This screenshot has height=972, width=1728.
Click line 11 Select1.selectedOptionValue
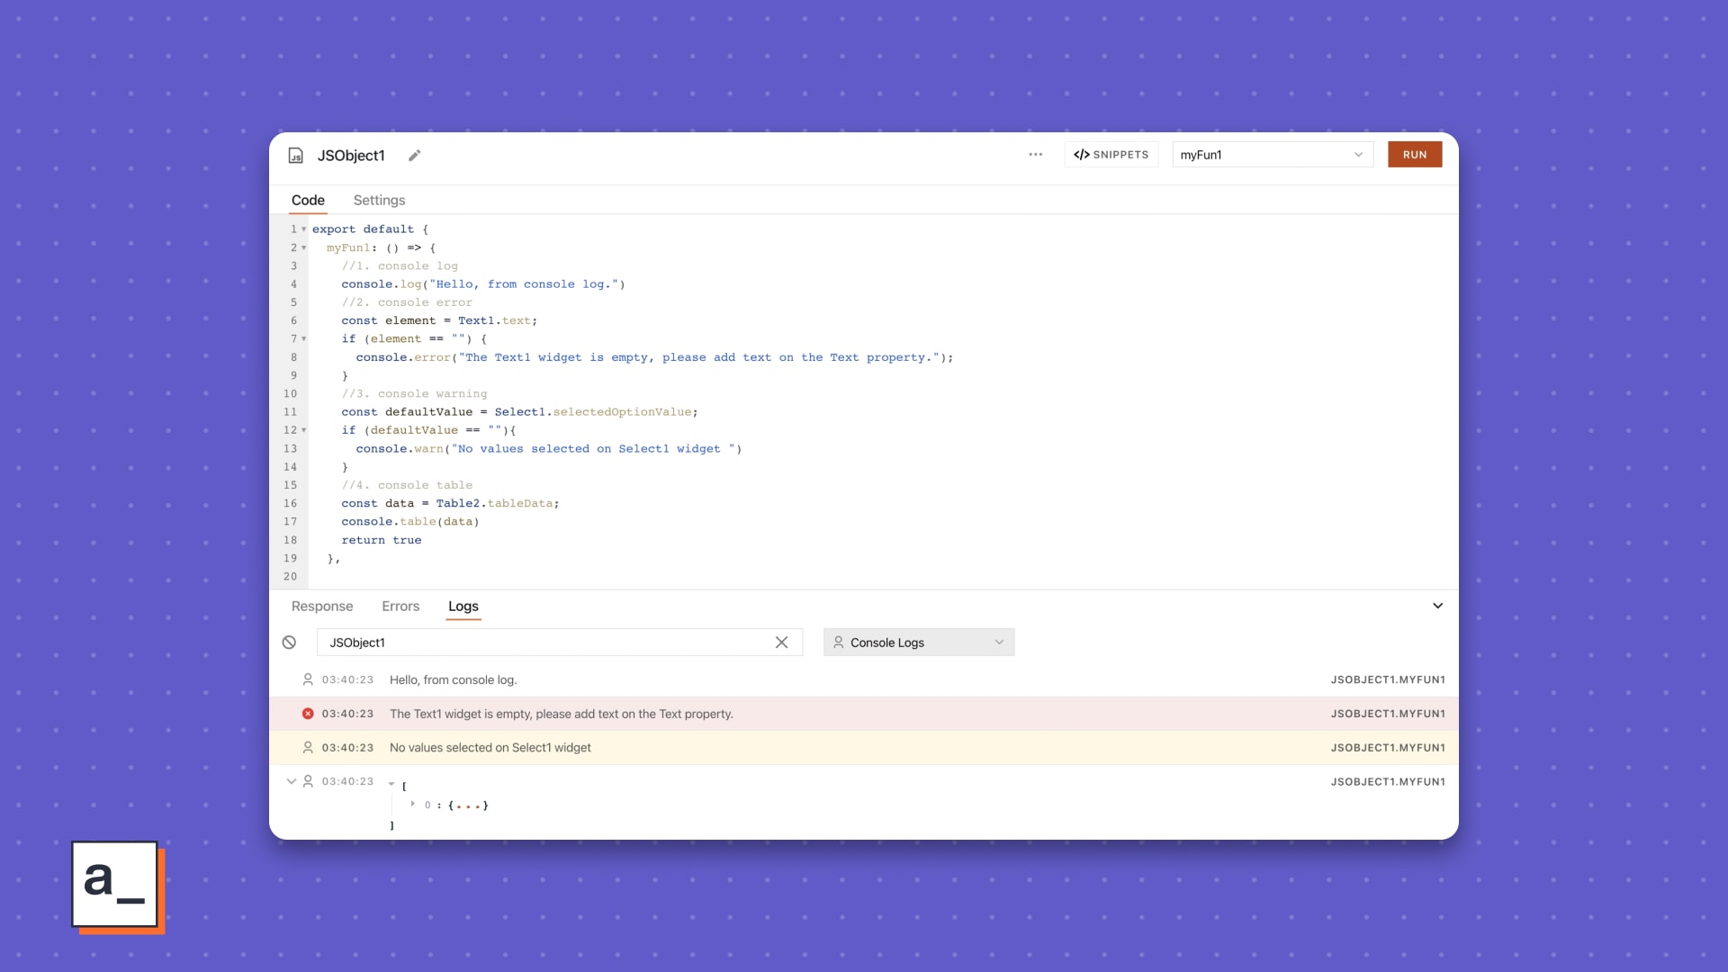point(593,412)
